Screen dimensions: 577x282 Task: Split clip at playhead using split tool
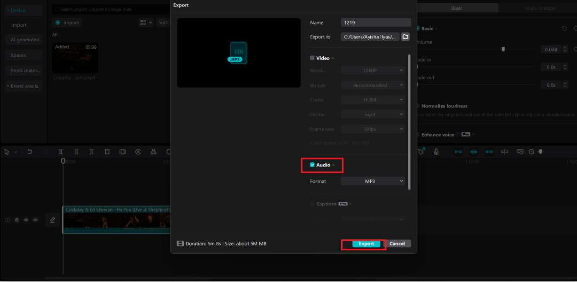tap(61, 152)
